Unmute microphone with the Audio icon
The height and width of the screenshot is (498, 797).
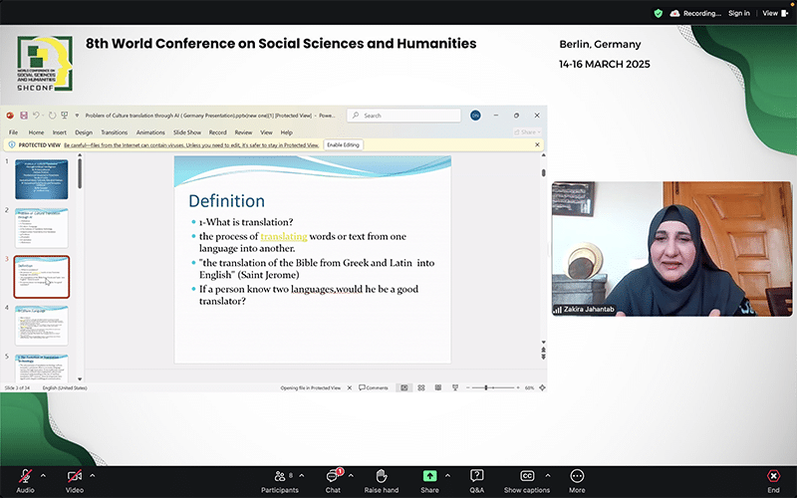coord(25,476)
